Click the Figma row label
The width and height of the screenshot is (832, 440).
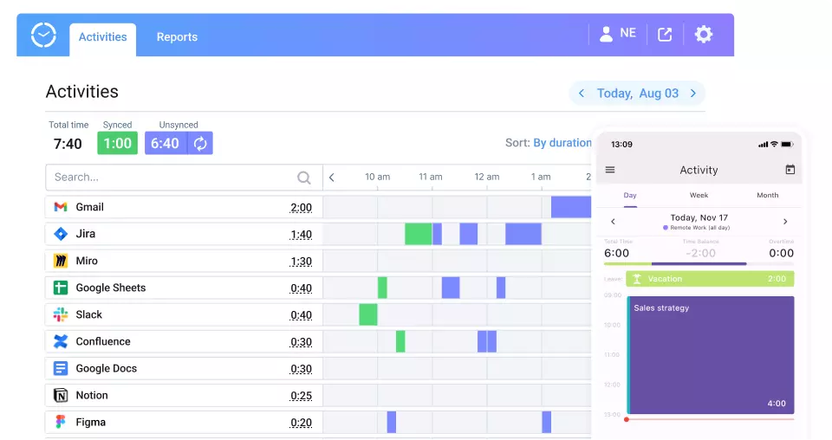click(91, 423)
